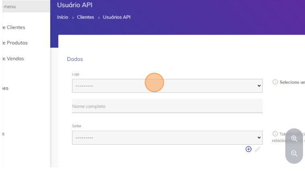Open Usuários API breadcrumb link

(x=117, y=17)
